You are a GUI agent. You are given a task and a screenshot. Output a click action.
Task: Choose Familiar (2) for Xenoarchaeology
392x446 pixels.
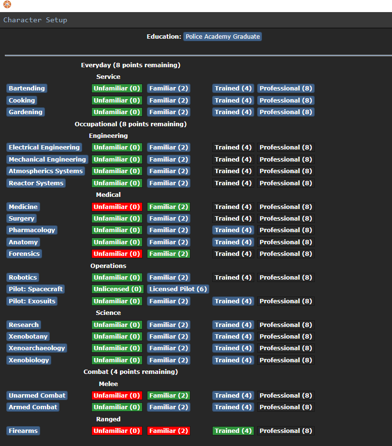coord(168,348)
